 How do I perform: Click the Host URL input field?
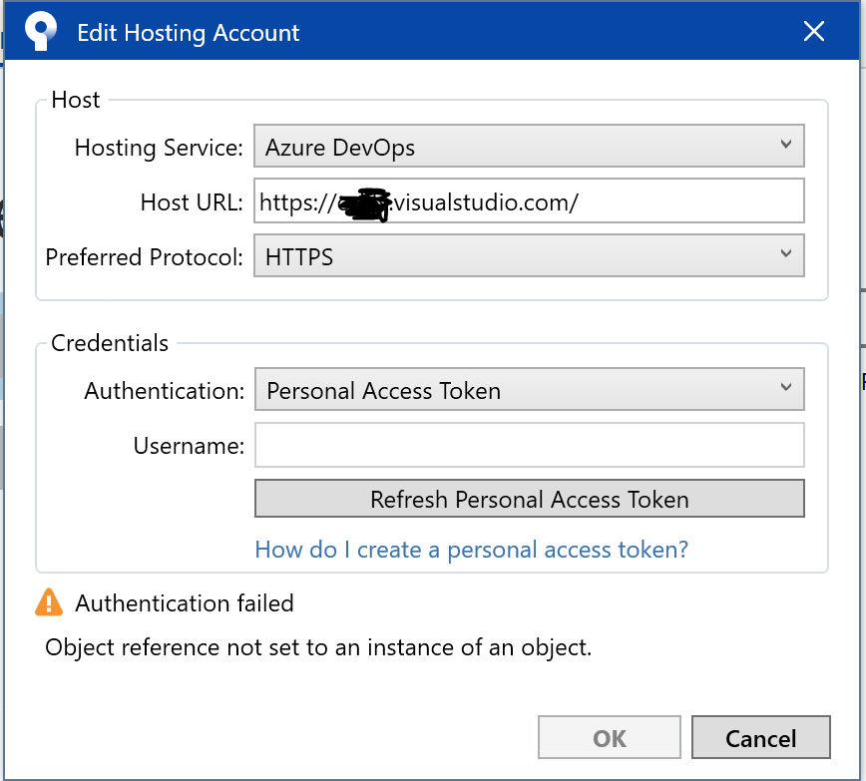pos(529,201)
